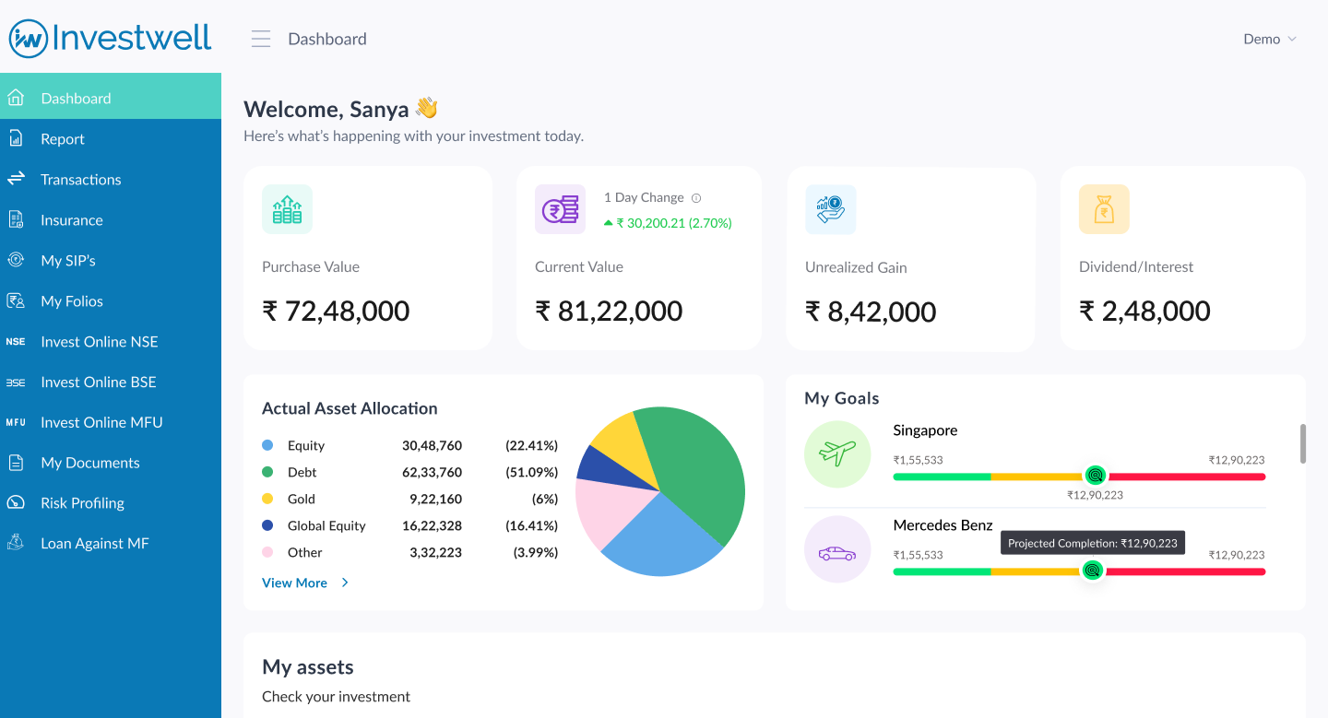This screenshot has width=1328, height=718.
Task: Open My SIP's target icon
Action: click(16, 260)
